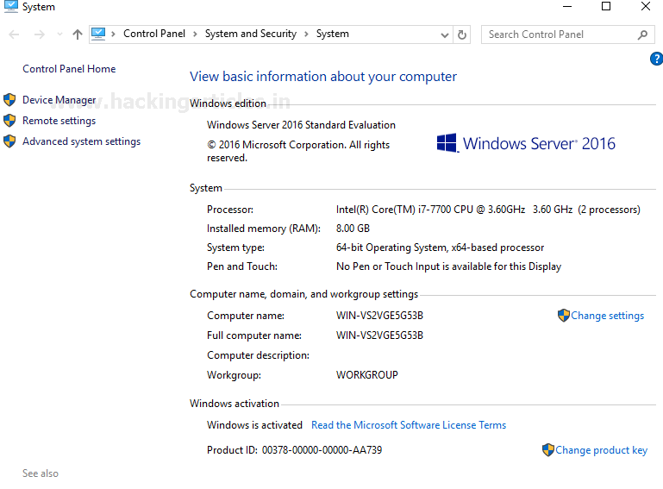Open Advanced system settings link
The image size is (663, 489).
[x=82, y=141]
